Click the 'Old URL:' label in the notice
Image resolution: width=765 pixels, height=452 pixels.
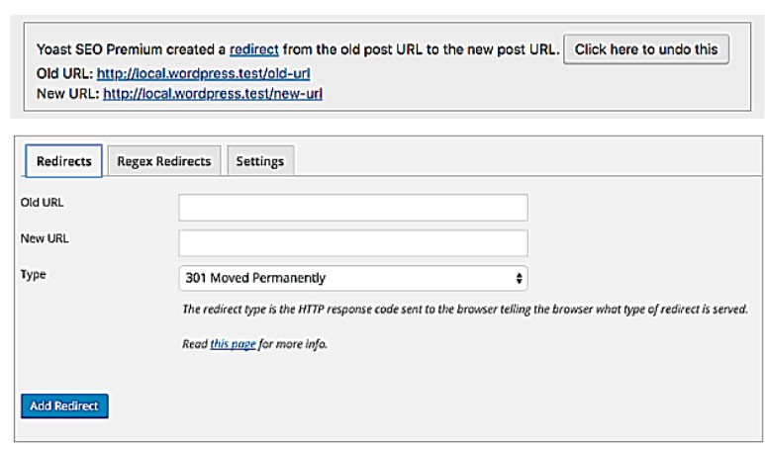pos(64,73)
